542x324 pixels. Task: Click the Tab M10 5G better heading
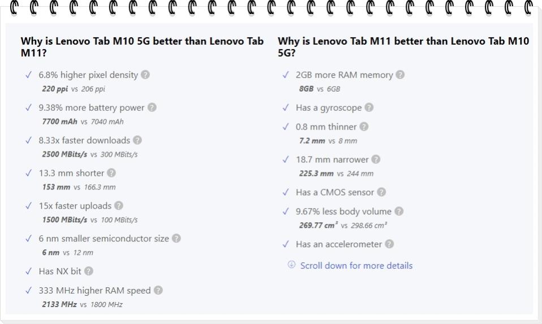(142, 47)
